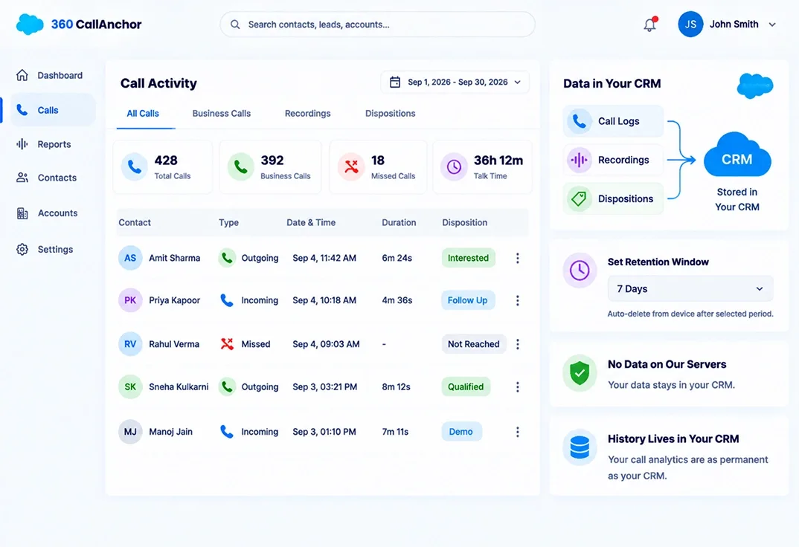The height and width of the screenshot is (547, 799).
Task: Click the Total Calls phone icon
Action: (135, 166)
